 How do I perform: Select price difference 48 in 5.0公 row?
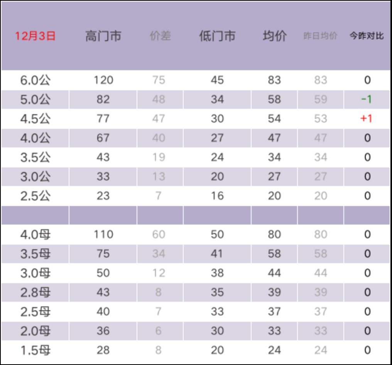tap(159, 100)
